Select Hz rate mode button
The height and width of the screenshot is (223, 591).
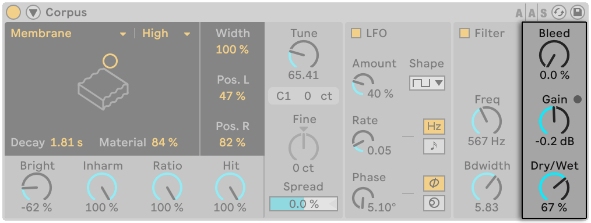[x=434, y=127]
